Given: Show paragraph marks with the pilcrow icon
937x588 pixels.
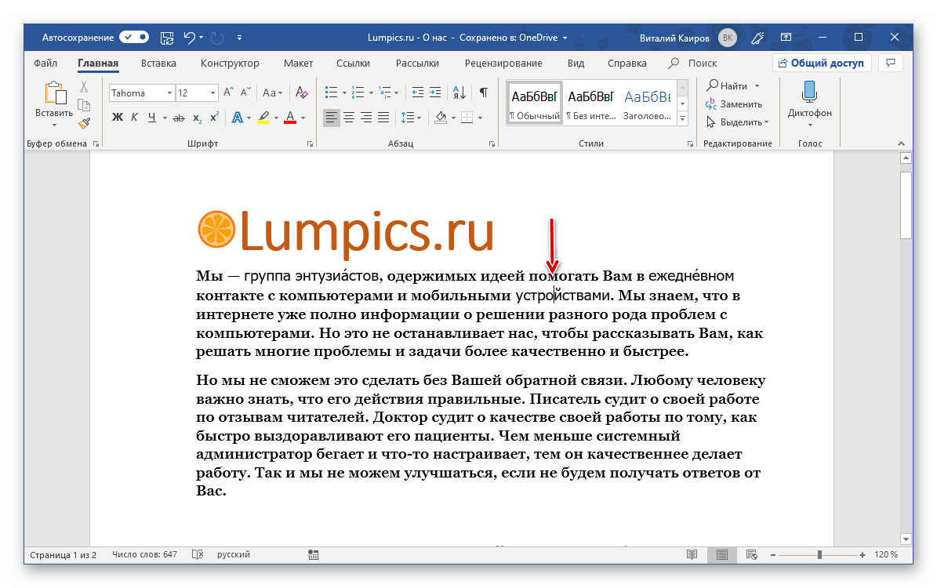Looking at the screenshot, I should tap(484, 93).
